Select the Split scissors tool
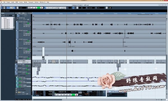 49,8
